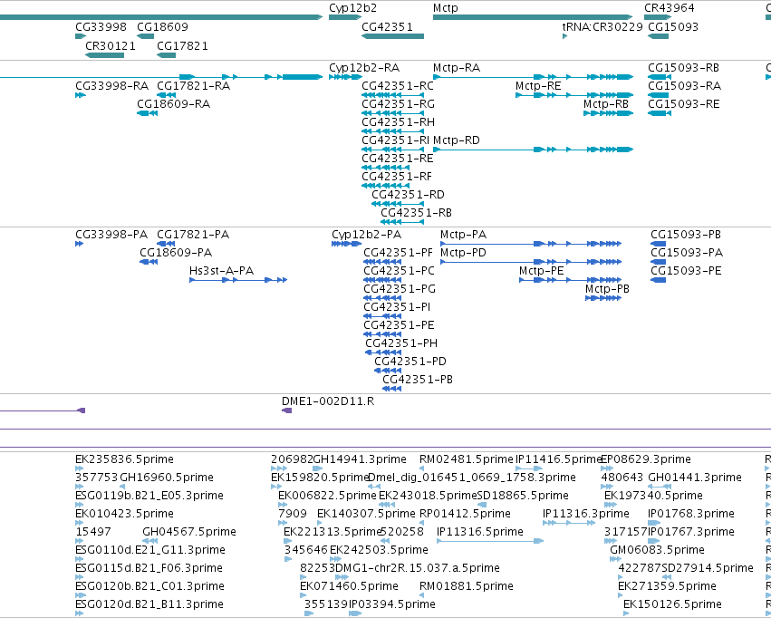Click the CG42351-PB protein label
The image size is (771, 618).
[x=418, y=380]
